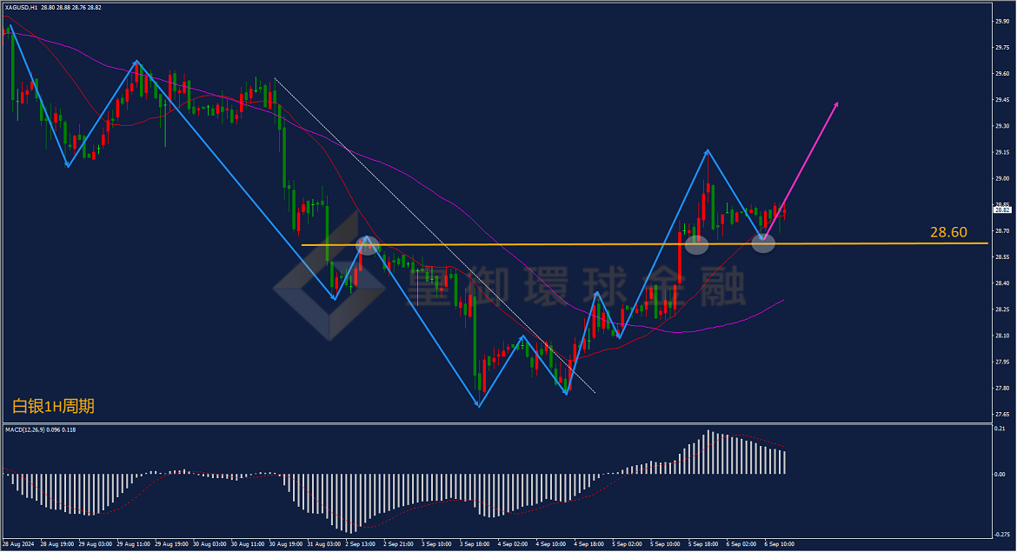Select the pink projection arrow tip

point(836,103)
